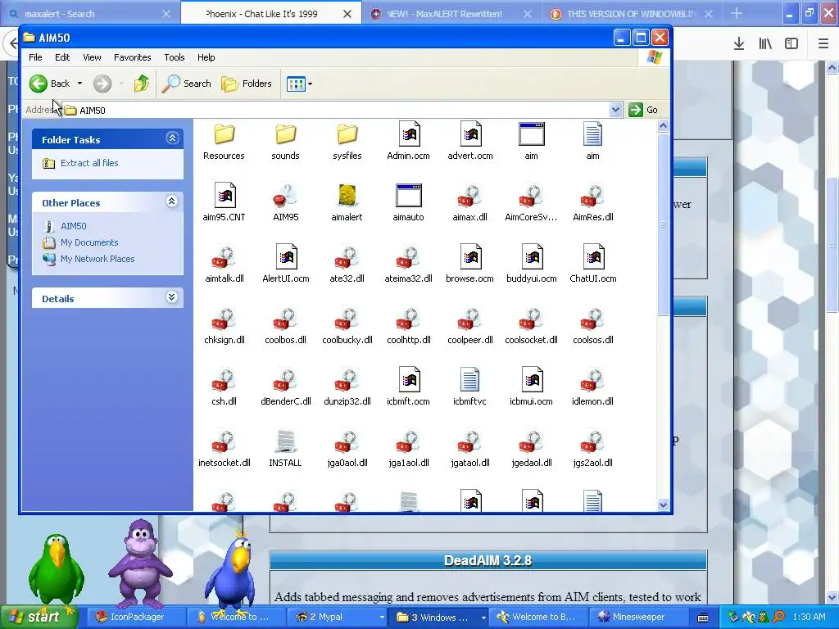
Task: Open My Network Places link
Action: coord(98,259)
